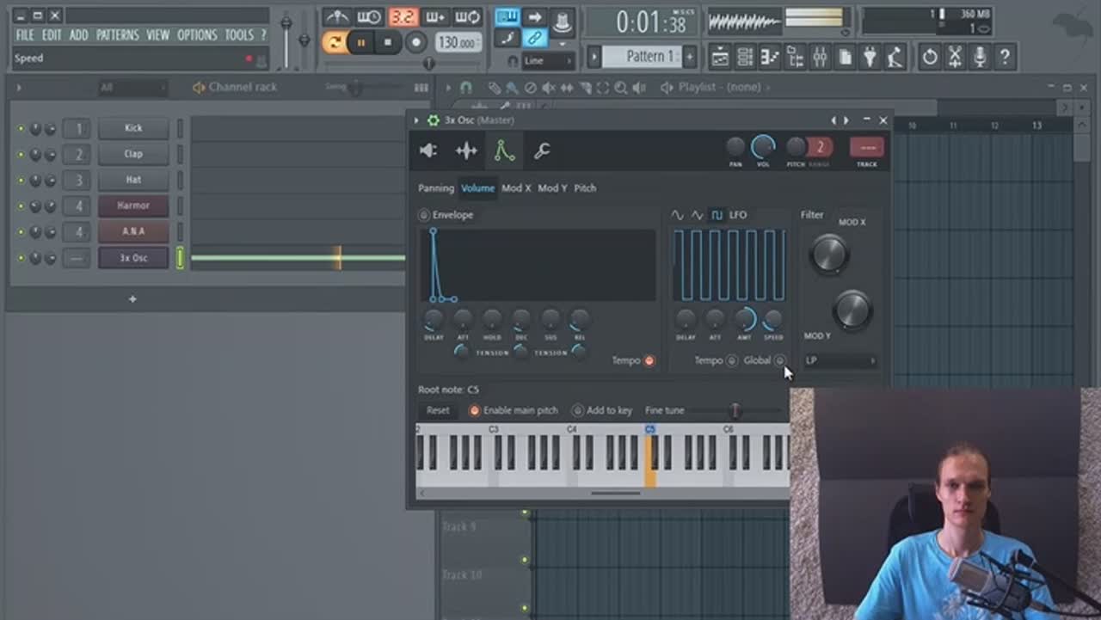Toggle Enable main pitch option
Image resolution: width=1101 pixels, height=620 pixels.
point(474,410)
